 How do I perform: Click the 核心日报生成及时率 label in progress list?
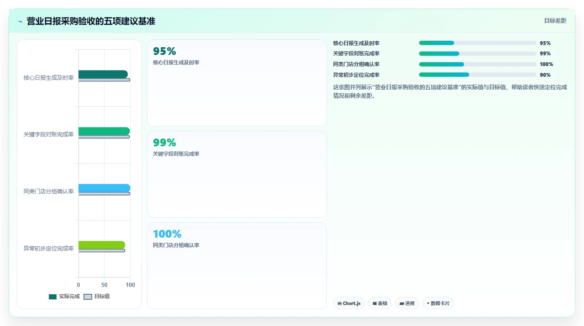[356, 43]
